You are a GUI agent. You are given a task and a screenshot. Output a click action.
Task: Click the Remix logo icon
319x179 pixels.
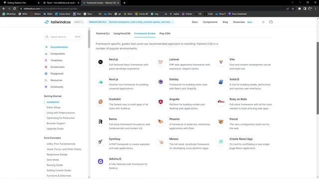click(x=101, y=122)
